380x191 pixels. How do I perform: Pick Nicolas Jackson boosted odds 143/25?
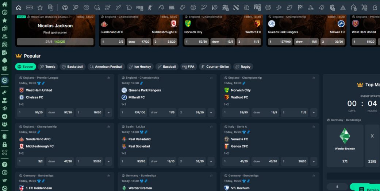55,42
